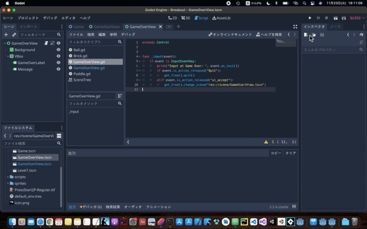Image resolution: width=367 pixels, height=229 pixels.
Task: Toggle alphabetical sort of method list
Action: pyautogui.click(x=120, y=96)
